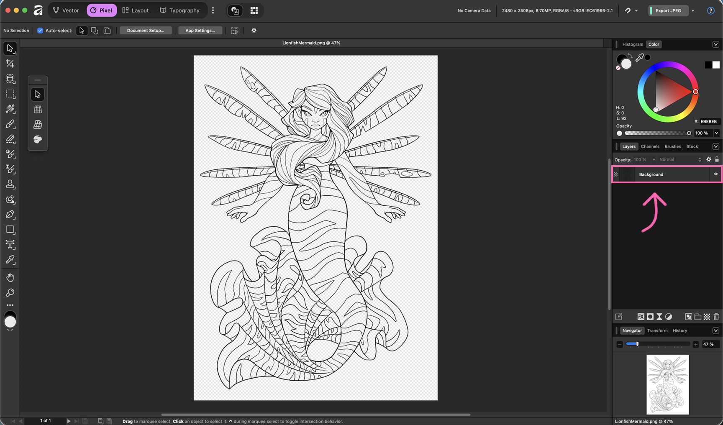Toggle the layer lock padlock
723x425 pixels.
(717, 159)
